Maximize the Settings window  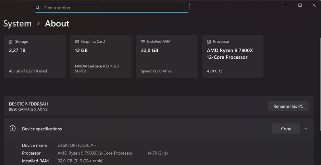coord(300,5)
